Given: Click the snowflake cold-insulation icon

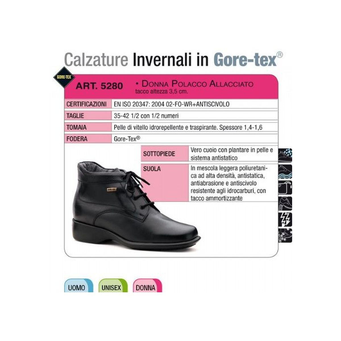Looking at the screenshot, I should 285,235.
